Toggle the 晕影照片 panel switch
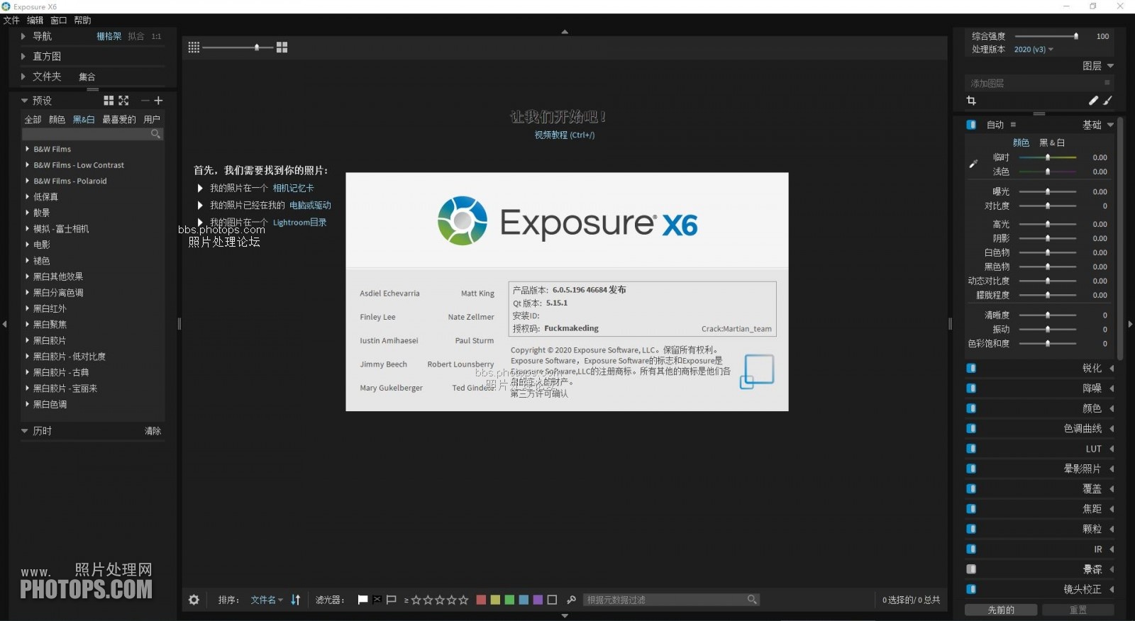This screenshot has width=1135, height=621. [x=971, y=469]
